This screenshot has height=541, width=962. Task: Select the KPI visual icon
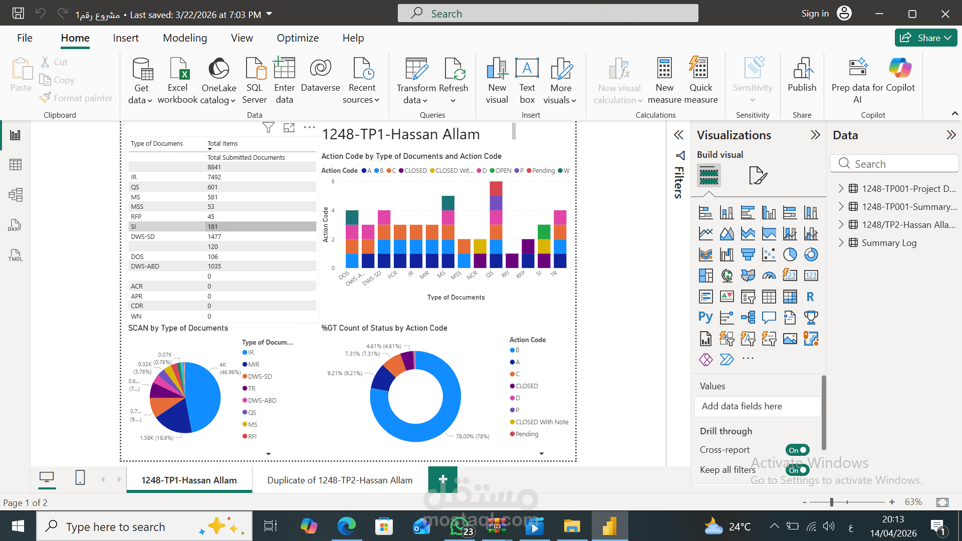tap(727, 297)
